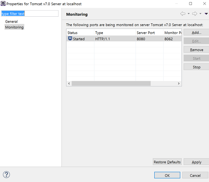Click the Cancel button
The height and width of the screenshot is (182, 209).
[195, 175]
